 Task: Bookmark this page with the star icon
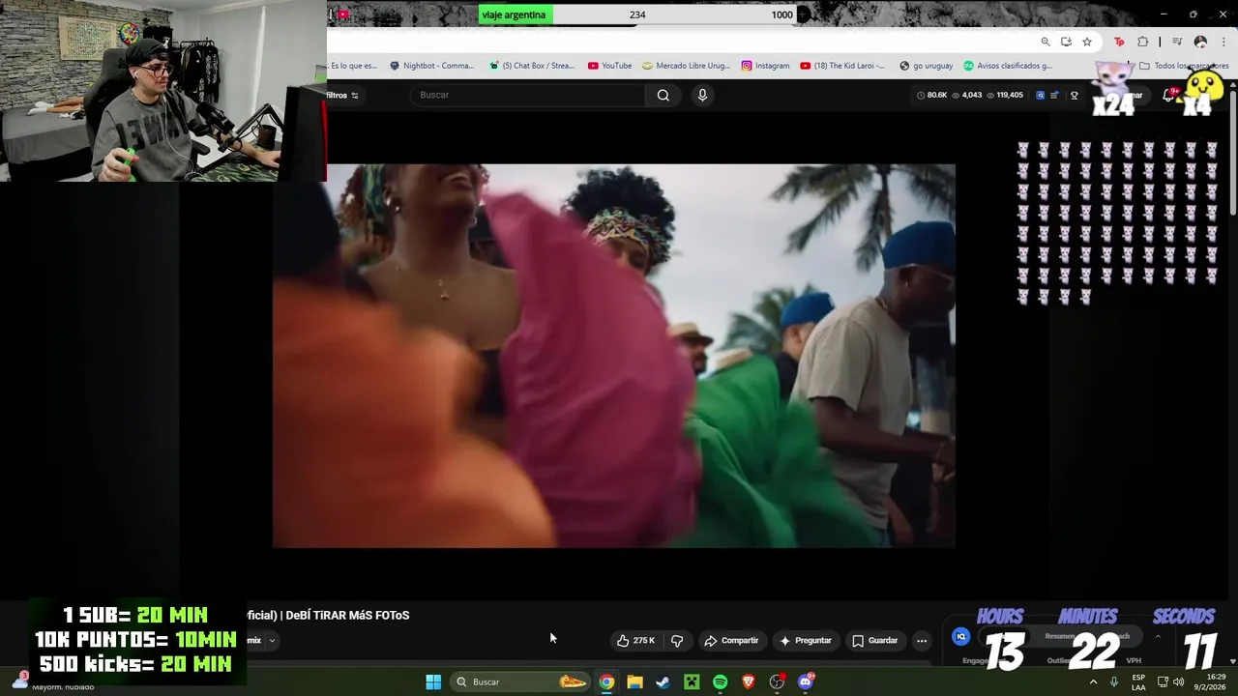[1087, 42]
